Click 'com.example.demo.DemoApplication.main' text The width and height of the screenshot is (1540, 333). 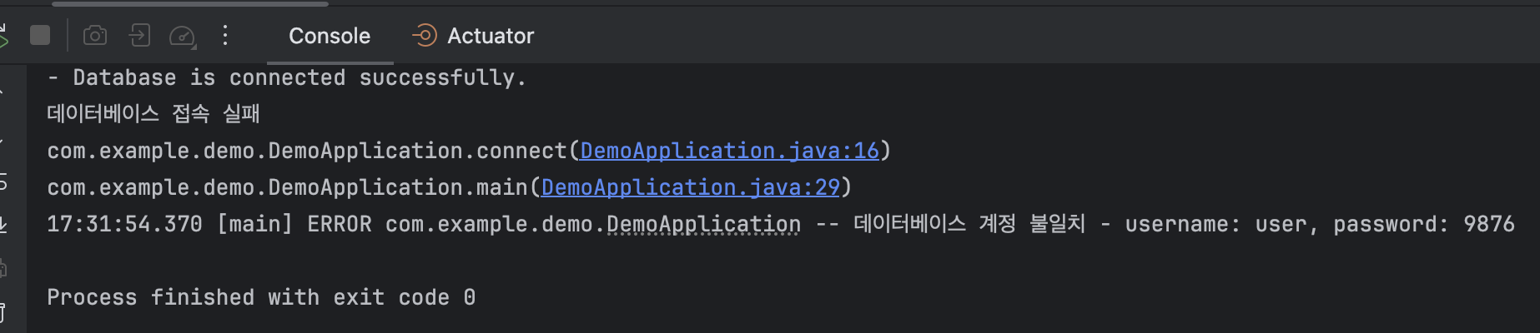pos(288,187)
